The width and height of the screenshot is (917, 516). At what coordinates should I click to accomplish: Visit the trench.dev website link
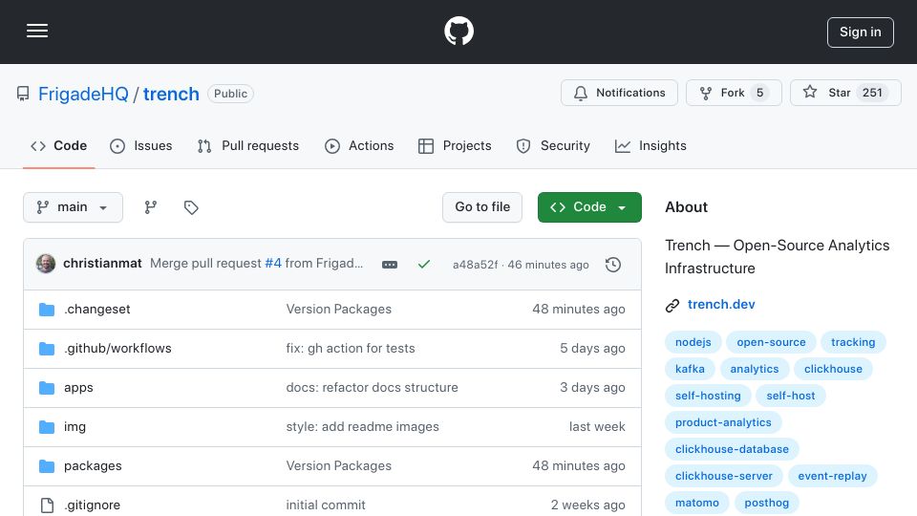point(721,304)
